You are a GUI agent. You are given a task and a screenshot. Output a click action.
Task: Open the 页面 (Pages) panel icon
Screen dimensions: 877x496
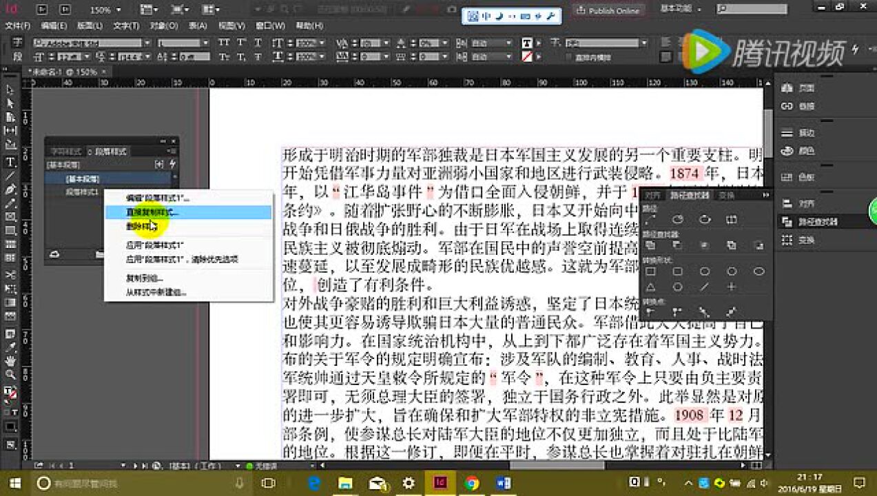[x=787, y=88]
